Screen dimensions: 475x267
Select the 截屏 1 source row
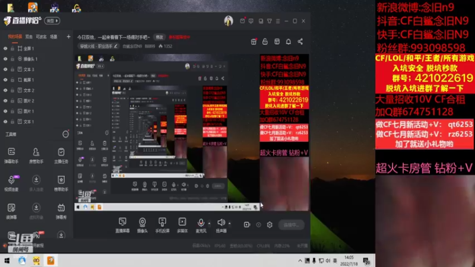(x=36, y=80)
